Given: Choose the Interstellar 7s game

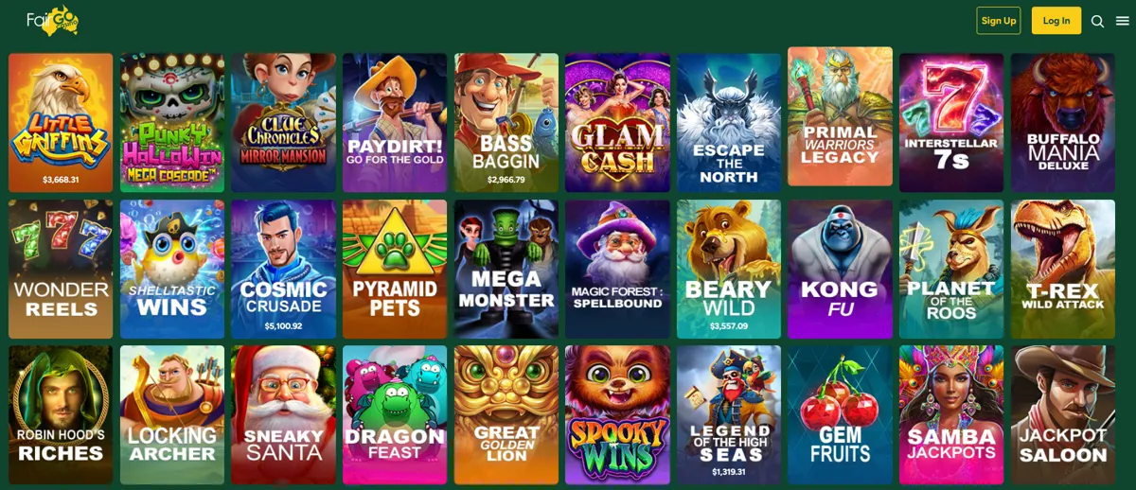Looking at the screenshot, I should coord(951,123).
